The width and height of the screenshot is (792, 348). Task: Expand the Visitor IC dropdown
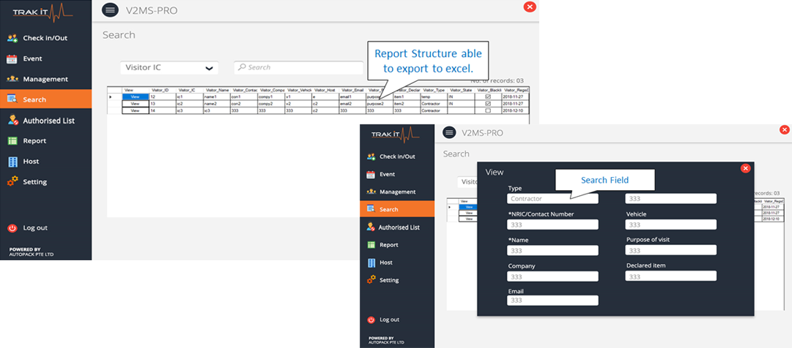[x=209, y=68]
